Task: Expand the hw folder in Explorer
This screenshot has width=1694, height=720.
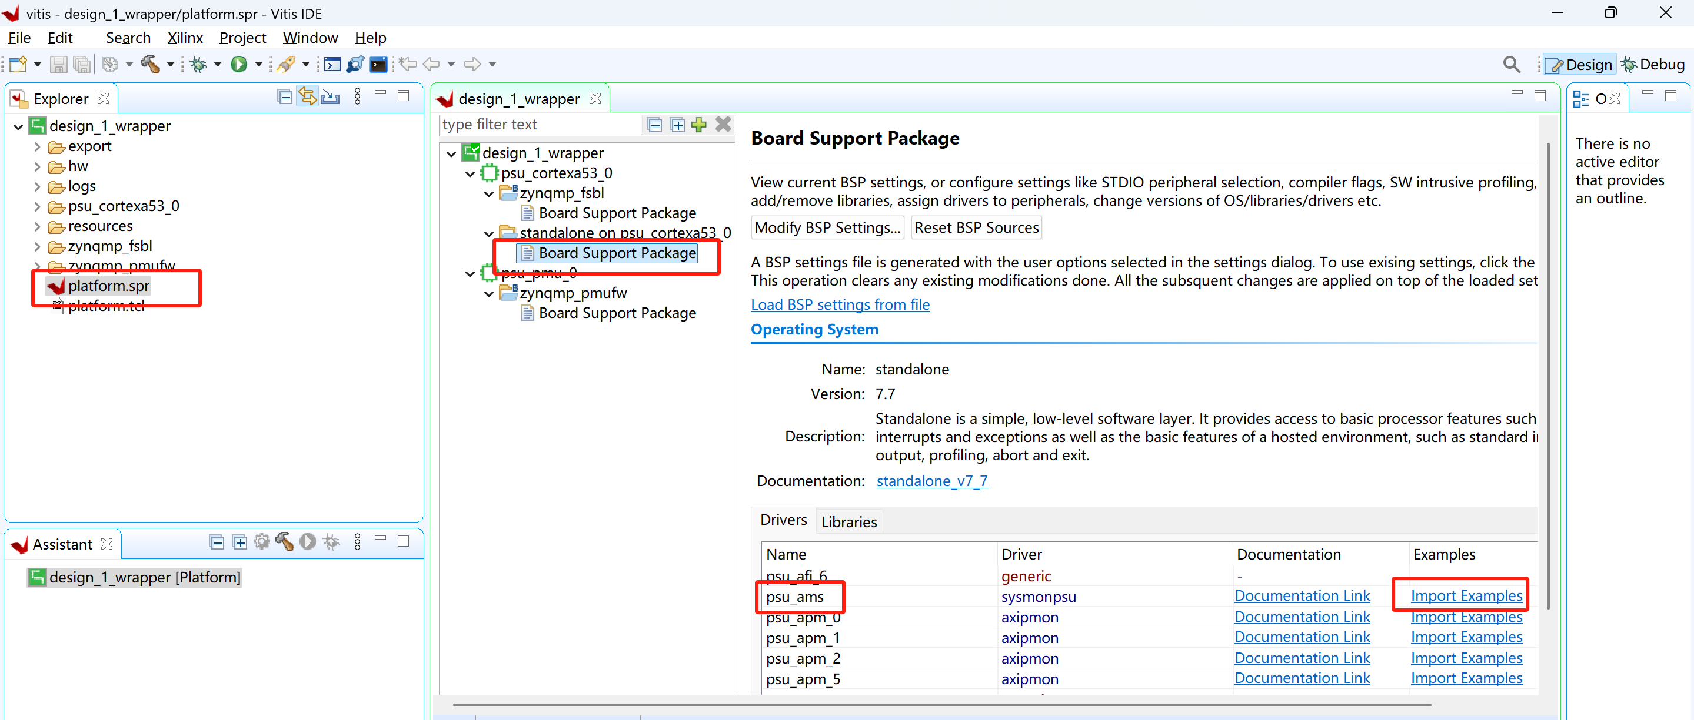Action: point(38,167)
